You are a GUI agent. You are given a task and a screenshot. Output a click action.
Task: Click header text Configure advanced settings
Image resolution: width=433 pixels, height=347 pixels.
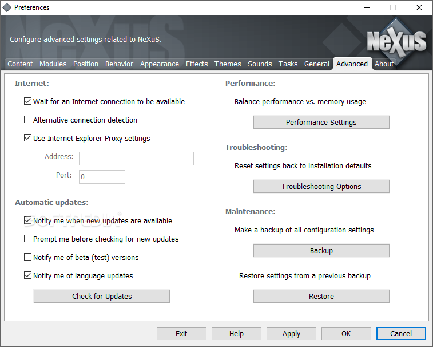86,40
